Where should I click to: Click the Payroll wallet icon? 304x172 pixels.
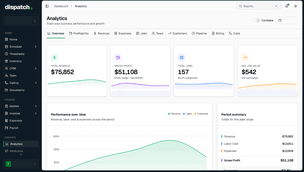6,128
